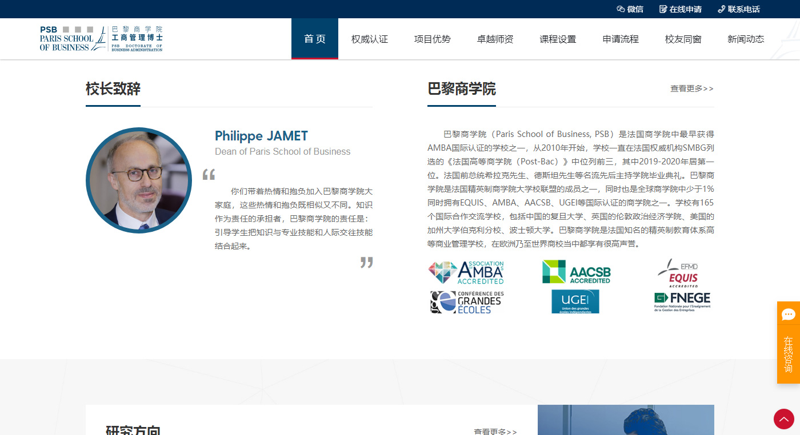
Task: Click the WeChat icon in top bar
Action: click(621, 9)
